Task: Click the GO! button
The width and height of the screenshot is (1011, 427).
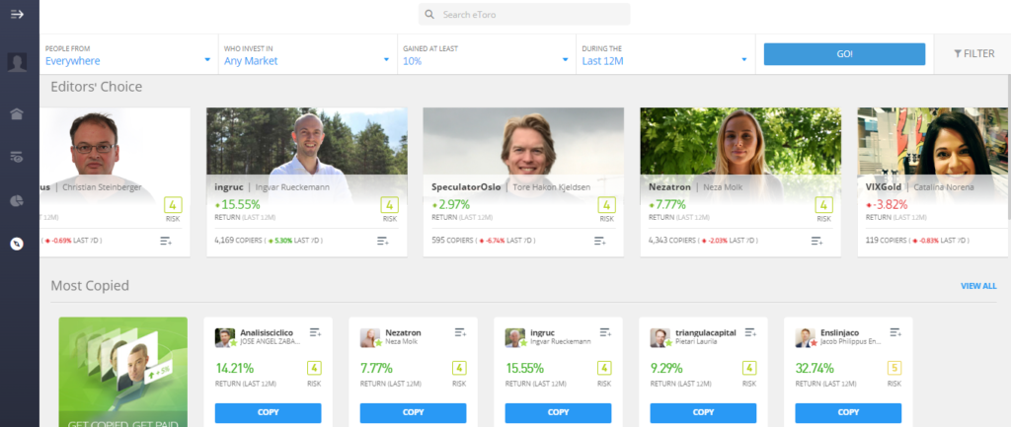Action: 845,54
